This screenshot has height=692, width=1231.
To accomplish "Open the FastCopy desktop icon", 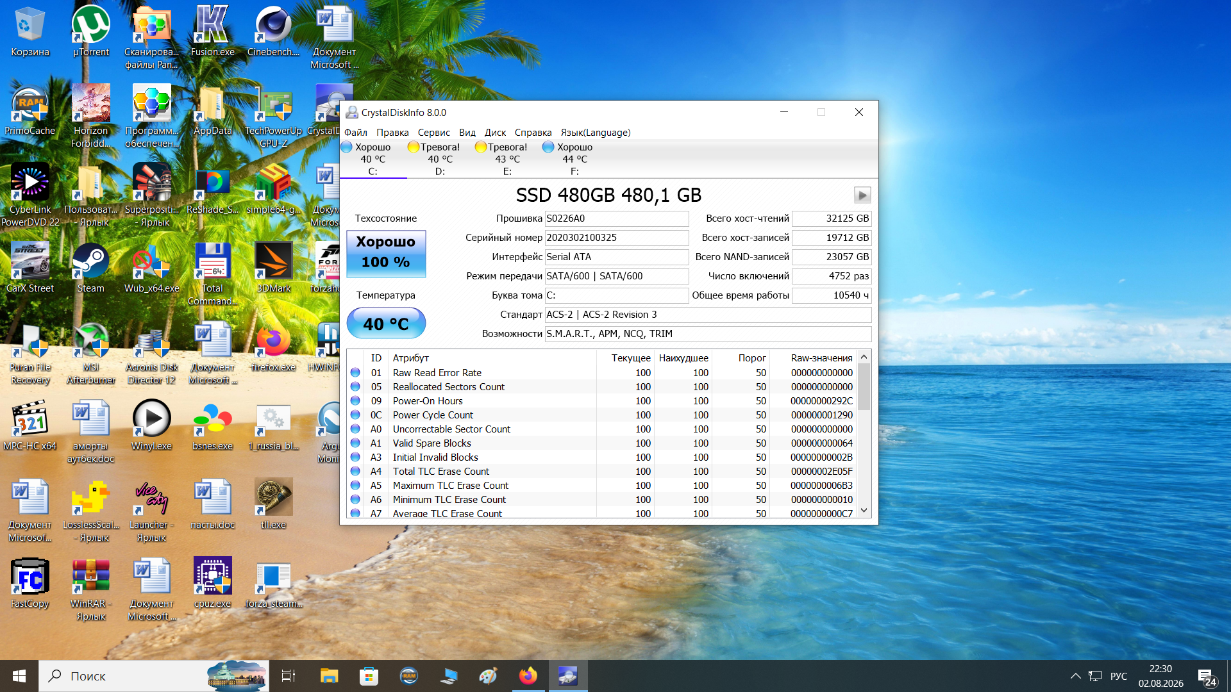I will pos(29,584).
